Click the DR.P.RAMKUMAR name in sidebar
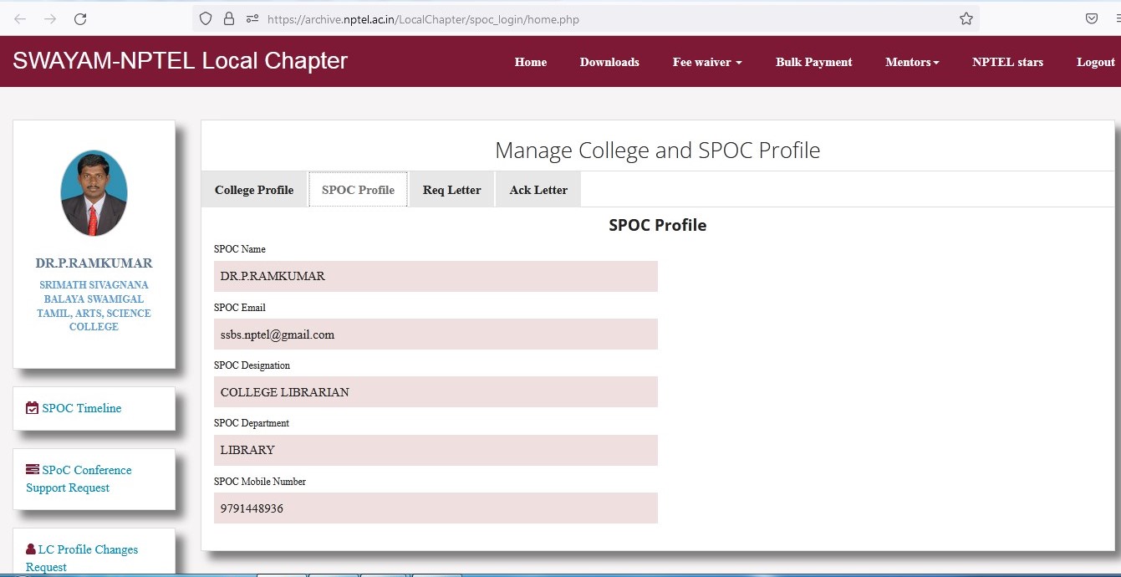The image size is (1121, 577). pos(94,263)
